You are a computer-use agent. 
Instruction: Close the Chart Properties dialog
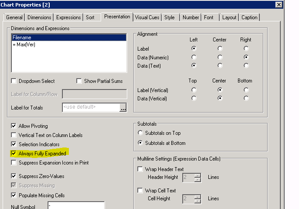click(279, 4)
